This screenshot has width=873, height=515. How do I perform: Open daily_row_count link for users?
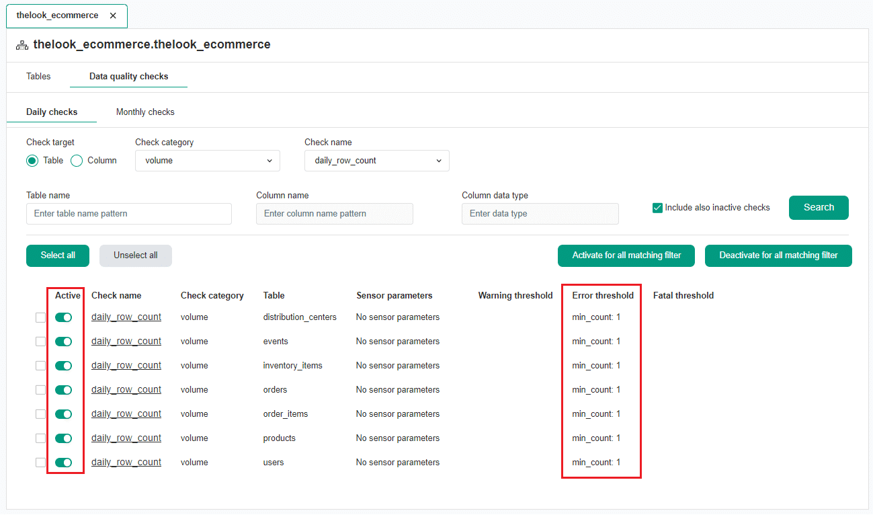pos(126,463)
